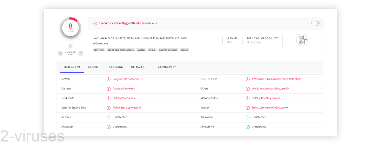
Task: Click the alert icon beside Program.Unwanted.5011
Action: click(x=109, y=79)
